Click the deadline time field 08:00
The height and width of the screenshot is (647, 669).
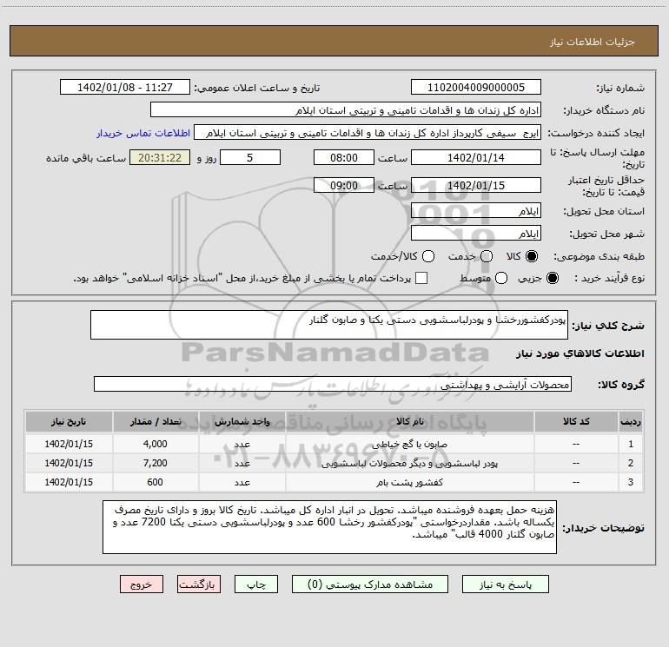click(344, 157)
